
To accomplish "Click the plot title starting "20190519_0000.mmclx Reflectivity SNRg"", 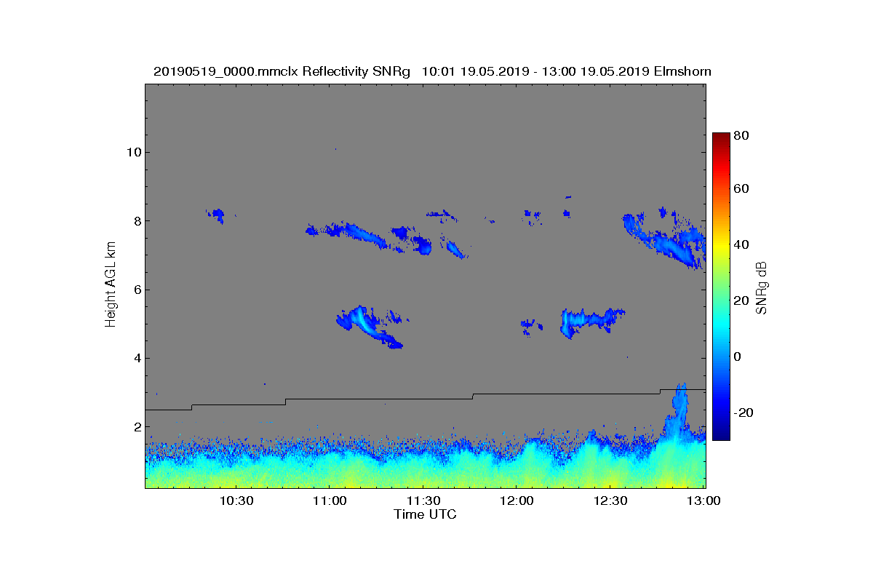I will pos(432,71).
